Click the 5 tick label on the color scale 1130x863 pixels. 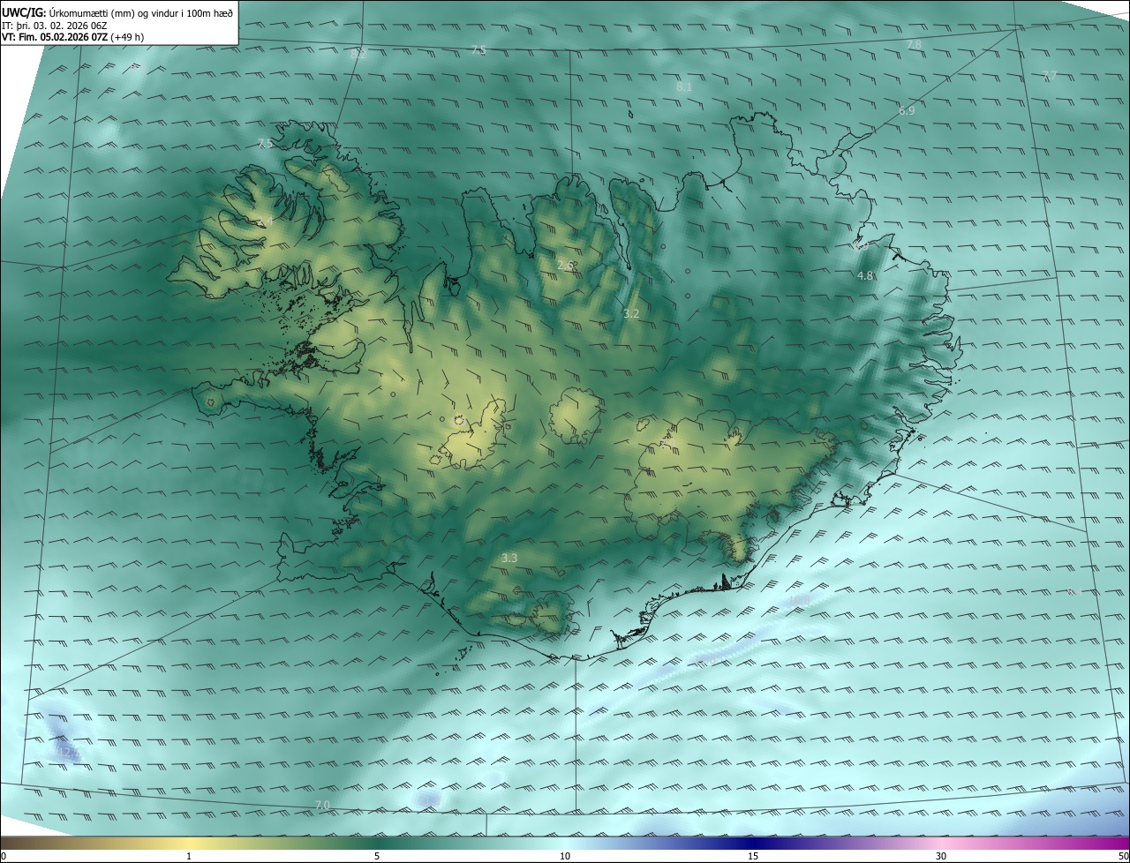click(x=377, y=856)
